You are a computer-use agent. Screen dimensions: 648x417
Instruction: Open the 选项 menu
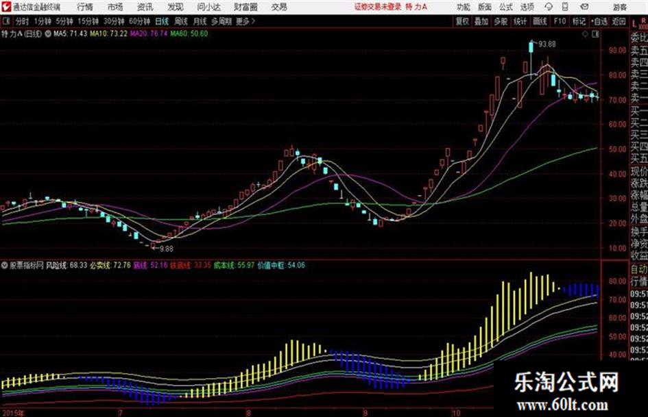[527, 7]
